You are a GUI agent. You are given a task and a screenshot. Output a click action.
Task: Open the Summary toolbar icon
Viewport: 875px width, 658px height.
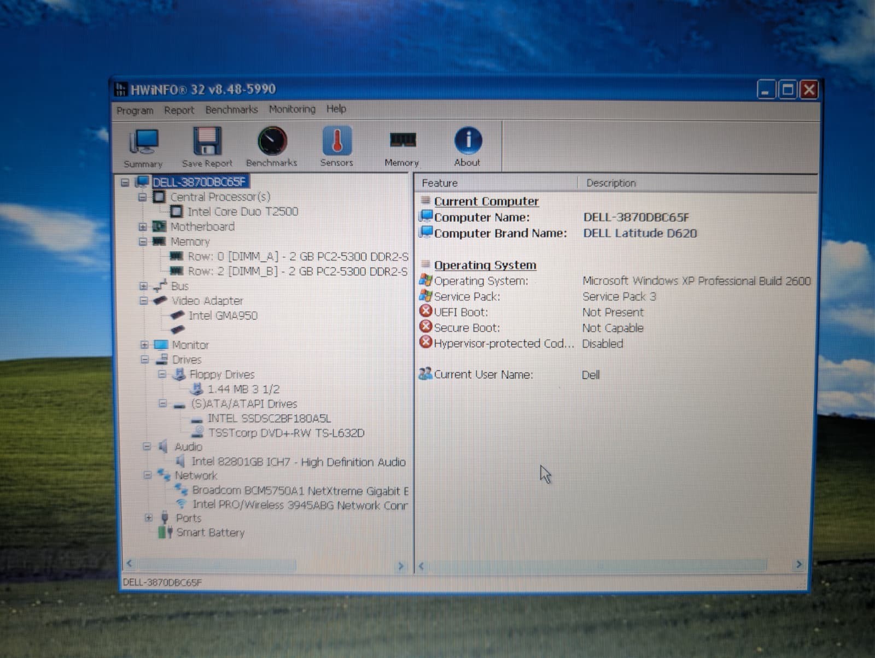coord(144,142)
